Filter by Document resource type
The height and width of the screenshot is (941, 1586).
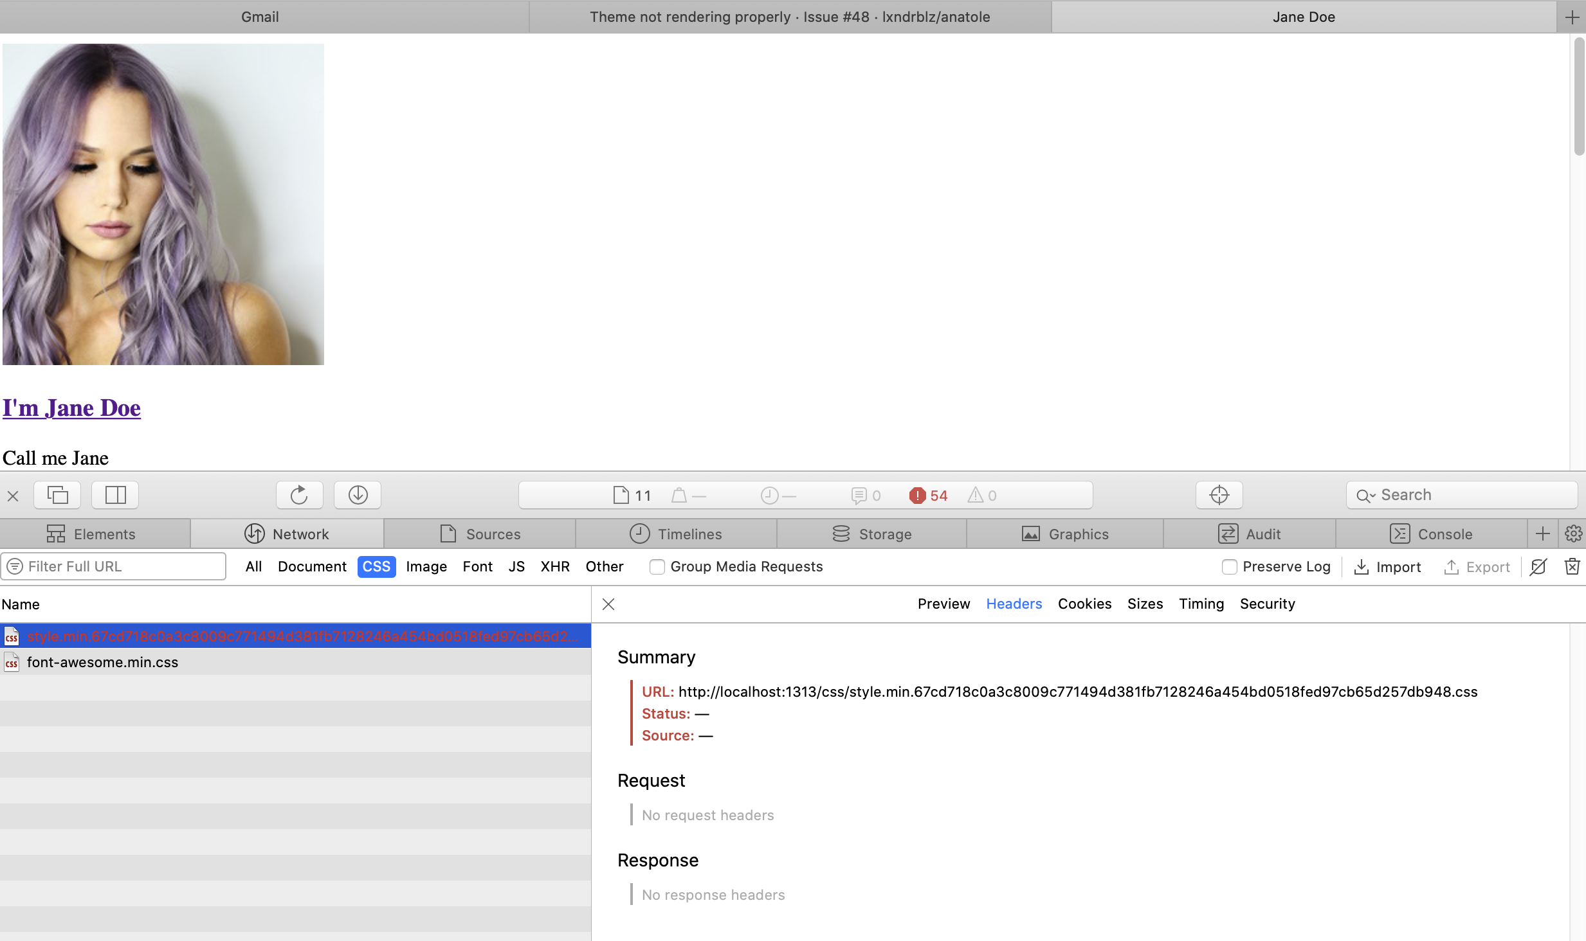(x=312, y=567)
